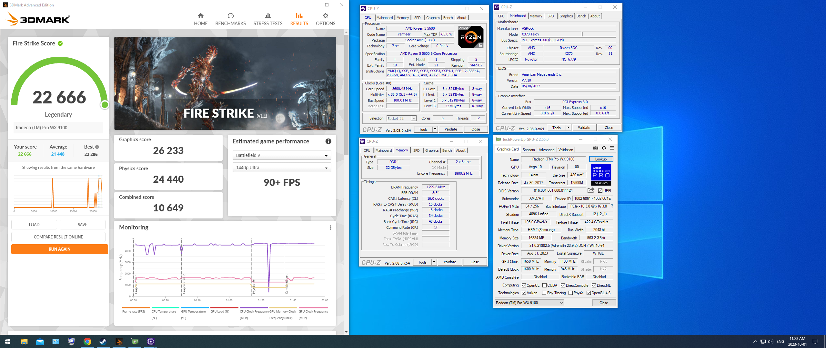826x348 pixels.
Task: Toggle DirectML checkbox
Action: [x=594, y=285]
